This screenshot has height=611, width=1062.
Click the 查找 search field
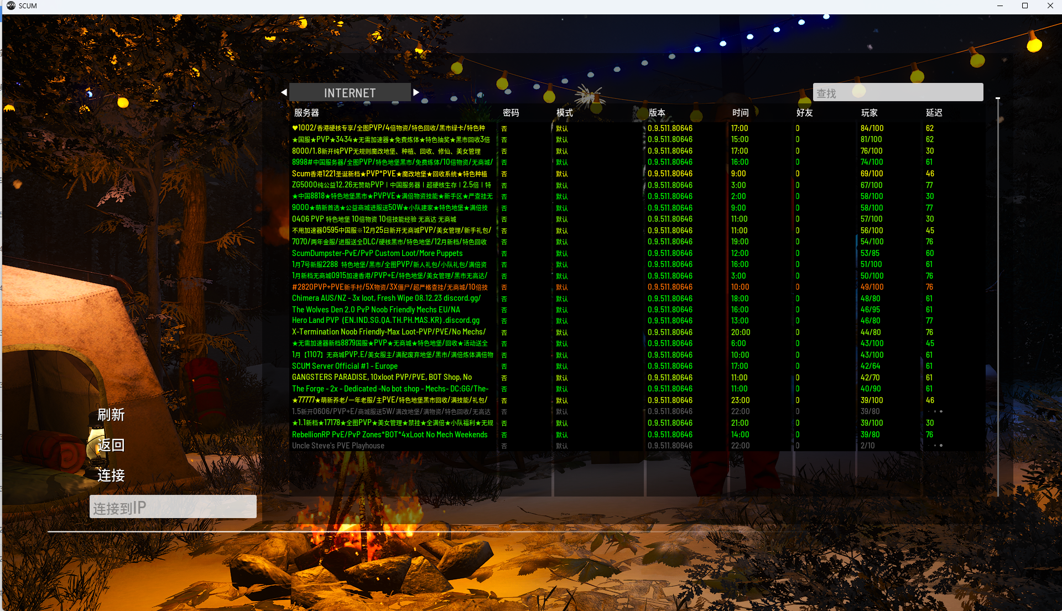click(x=898, y=93)
